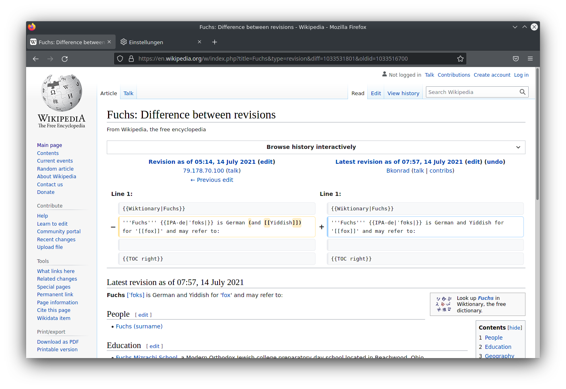Open a new browser tab
566x389 pixels.
tap(214, 42)
